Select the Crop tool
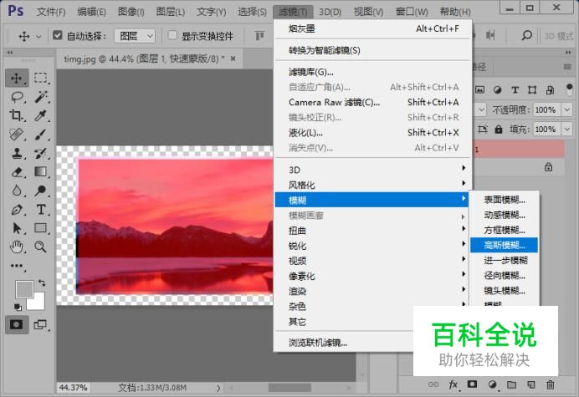The width and height of the screenshot is (579, 397). [16, 115]
